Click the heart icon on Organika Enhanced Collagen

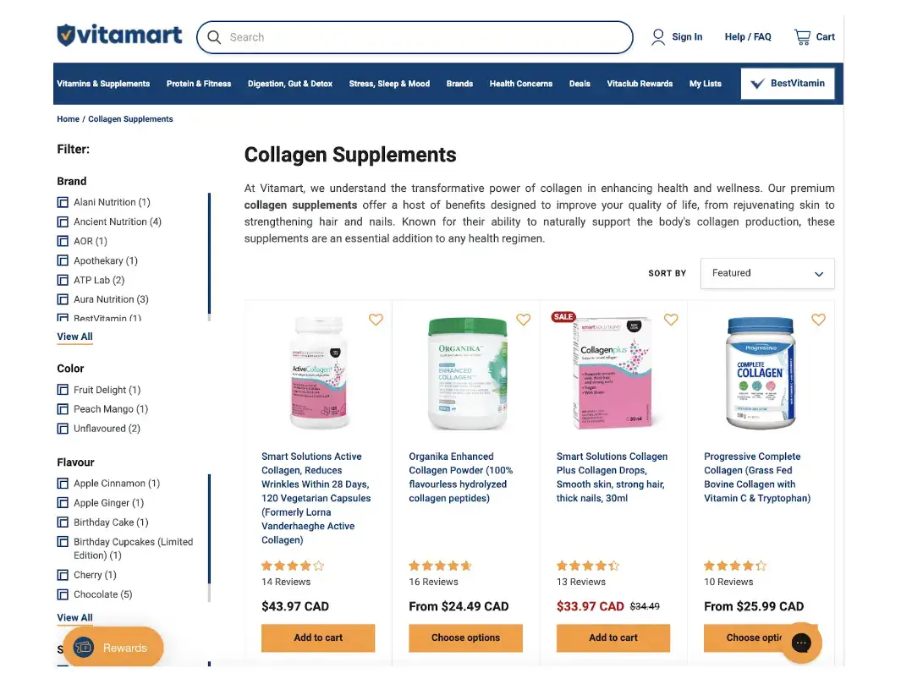point(523,320)
